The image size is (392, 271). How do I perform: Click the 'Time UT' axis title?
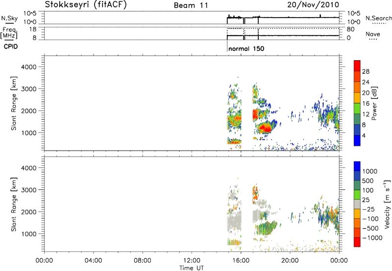(192, 268)
